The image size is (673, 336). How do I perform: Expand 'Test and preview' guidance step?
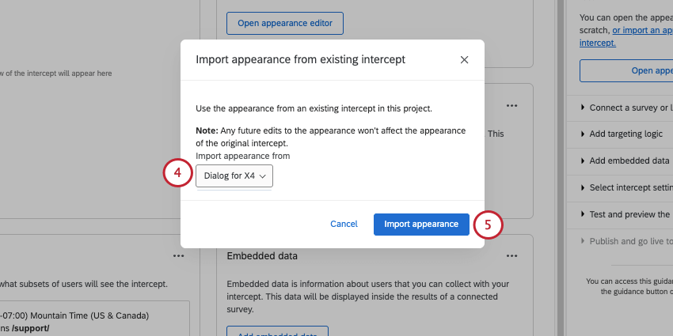point(625,214)
